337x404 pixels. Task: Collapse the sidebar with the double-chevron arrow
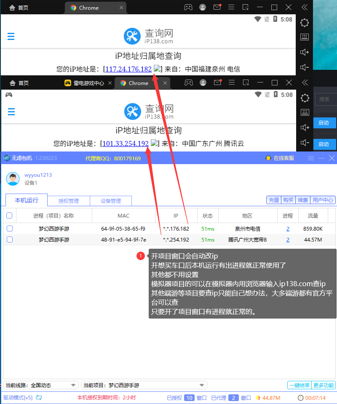(x=305, y=7)
